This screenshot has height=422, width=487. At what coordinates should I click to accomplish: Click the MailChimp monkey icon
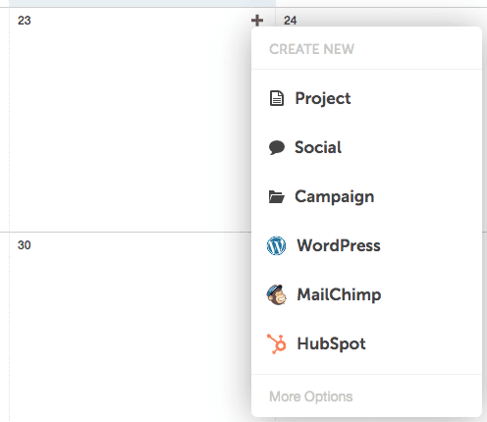277,294
